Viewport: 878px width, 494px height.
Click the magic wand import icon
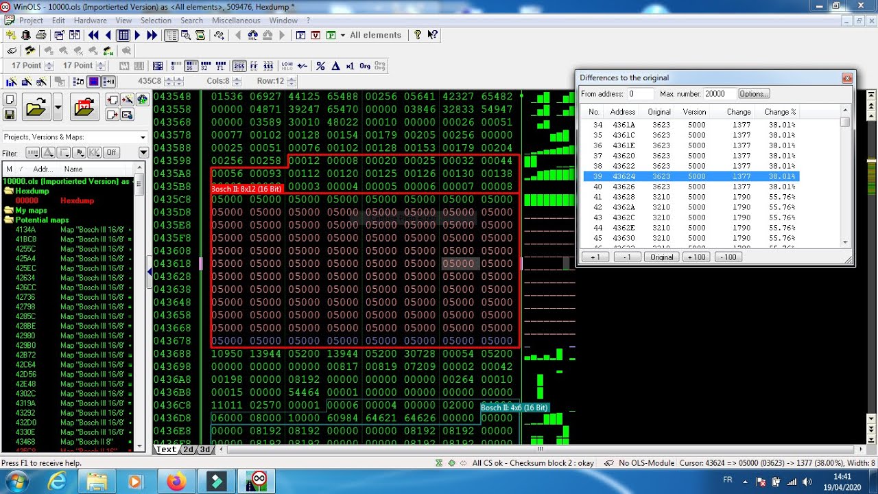point(128,99)
